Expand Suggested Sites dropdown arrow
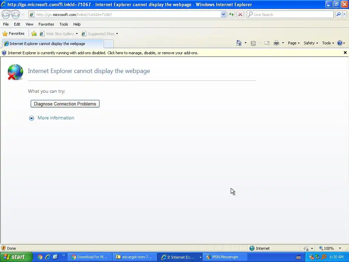Image resolution: width=349 pixels, height=262 pixels. coord(117,34)
